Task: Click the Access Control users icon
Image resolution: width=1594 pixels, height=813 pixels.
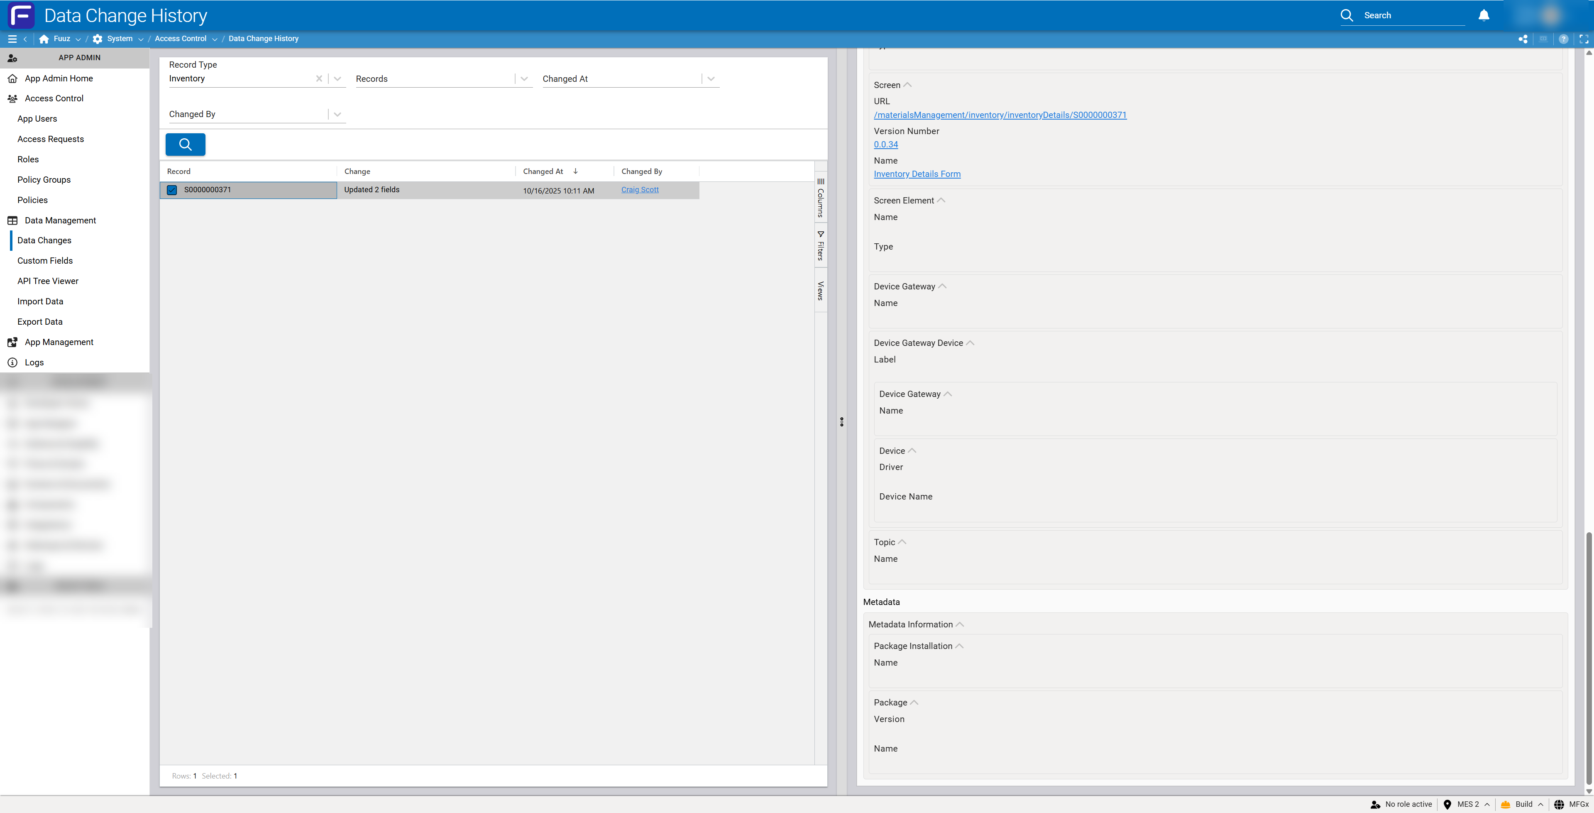Action: (12, 98)
